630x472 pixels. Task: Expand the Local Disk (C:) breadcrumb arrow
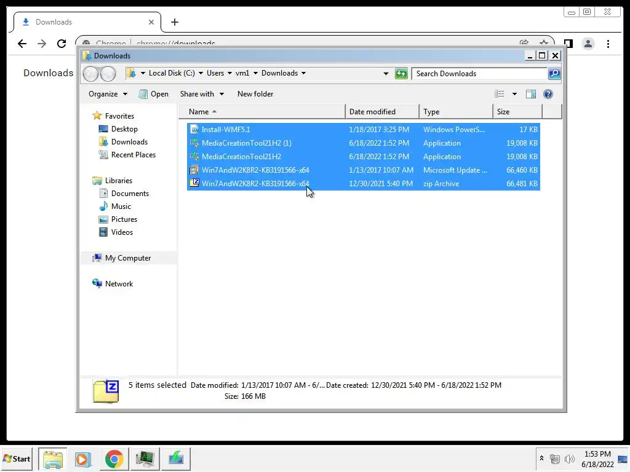[201, 73]
